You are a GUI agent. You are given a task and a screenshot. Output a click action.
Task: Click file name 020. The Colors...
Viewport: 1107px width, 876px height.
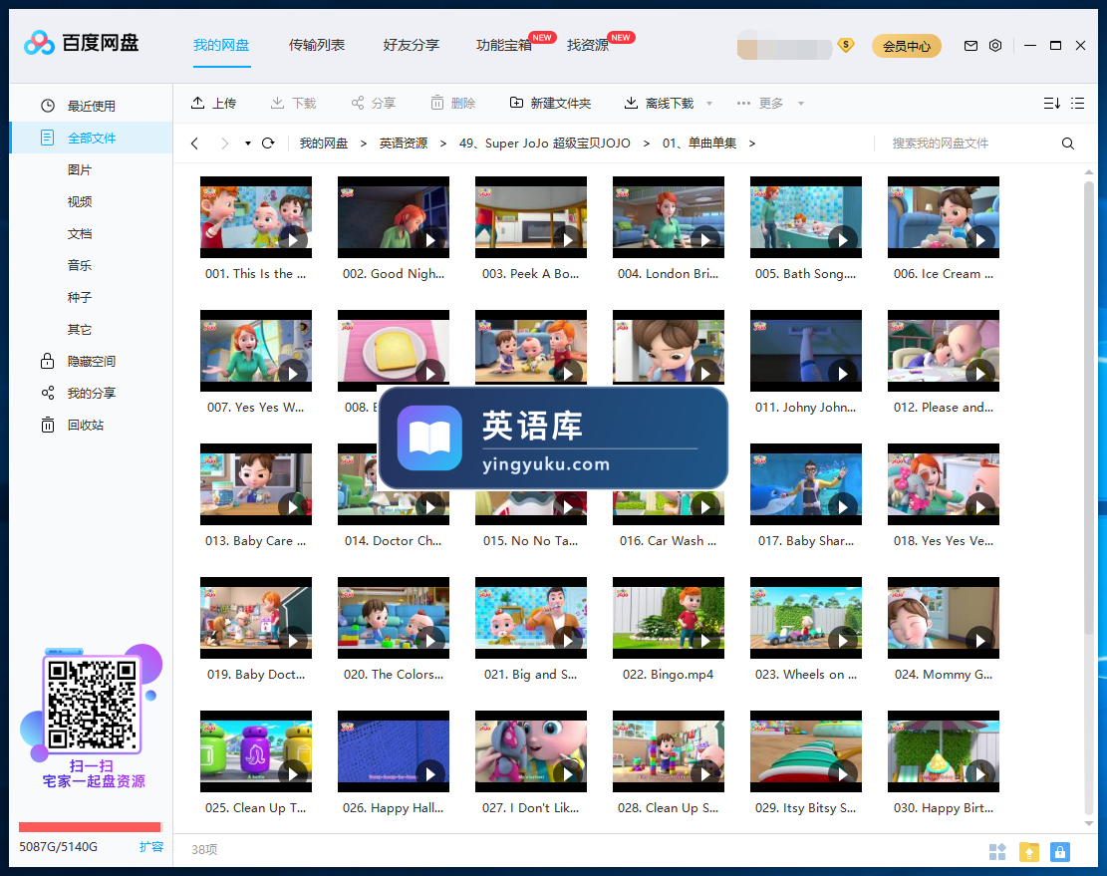point(394,674)
